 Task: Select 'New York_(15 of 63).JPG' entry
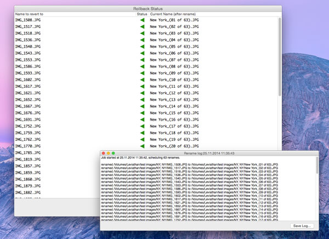[174, 113]
